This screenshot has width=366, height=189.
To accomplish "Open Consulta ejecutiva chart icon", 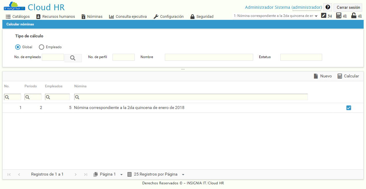I will (112, 17).
